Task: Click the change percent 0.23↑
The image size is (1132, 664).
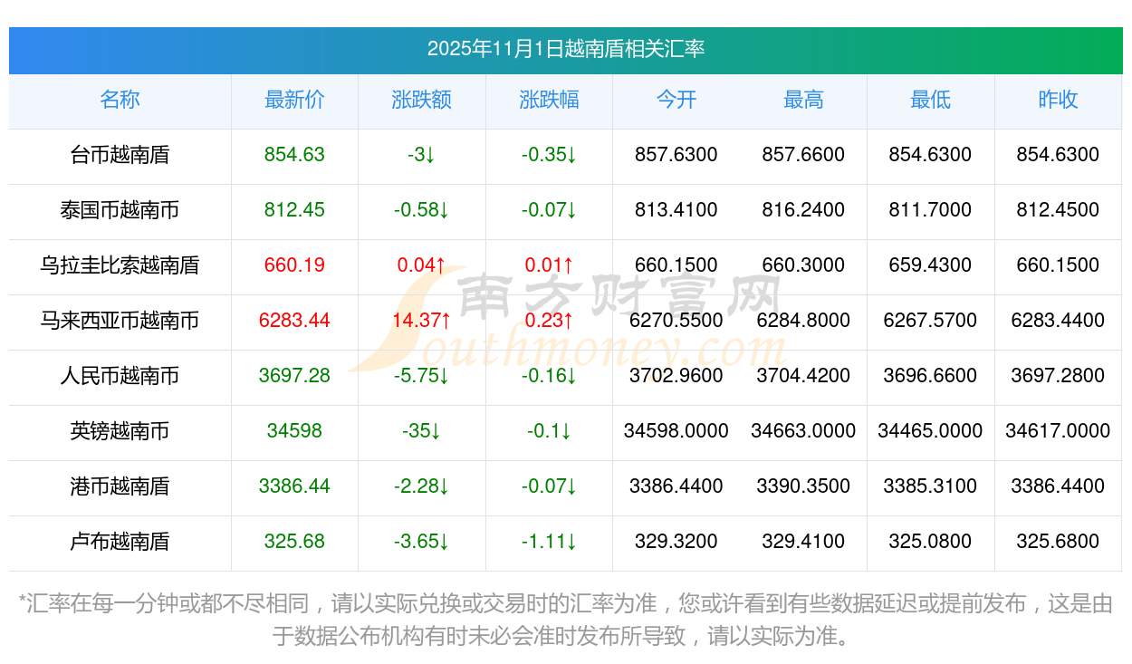Action: pyautogui.click(x=549, y=321)
